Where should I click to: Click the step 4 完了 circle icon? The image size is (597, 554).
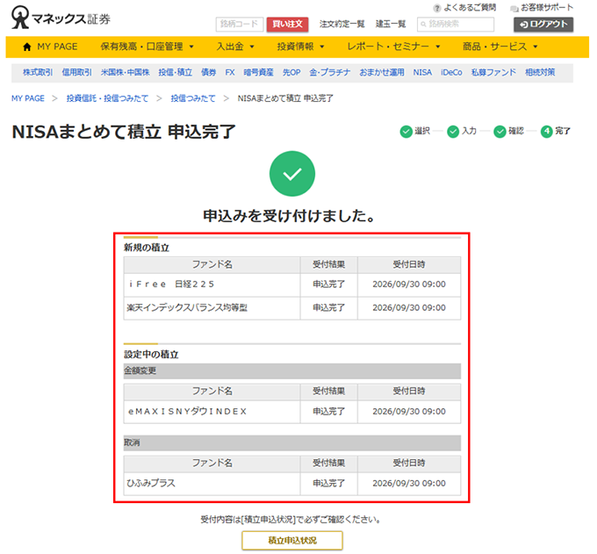547,132
